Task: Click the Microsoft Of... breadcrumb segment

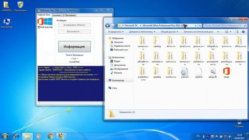Action: pyautogui.click(x=132, y=26)
